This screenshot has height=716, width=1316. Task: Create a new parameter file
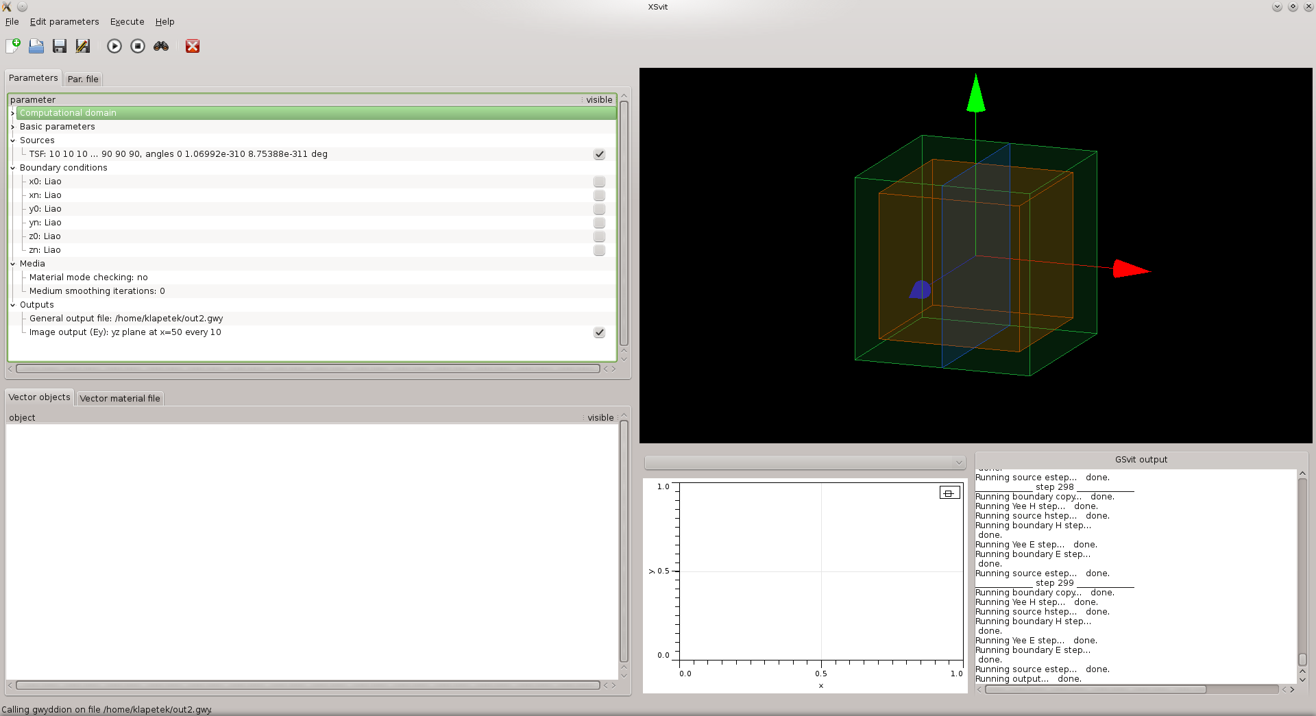[x=13, y=46]
